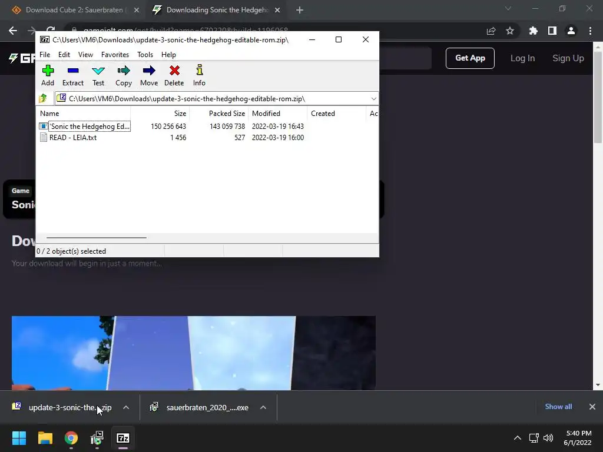This screenshot has width=603, height=452.
Task: Open the Tools menu
Action: 145,55
